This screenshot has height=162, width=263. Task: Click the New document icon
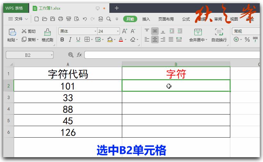(36, 19)
